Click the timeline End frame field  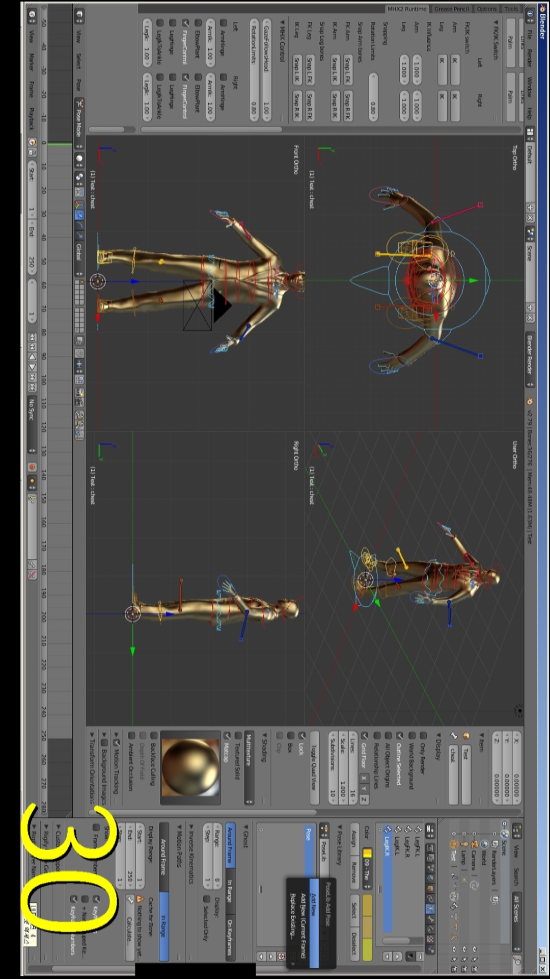[x=32, y=247]
